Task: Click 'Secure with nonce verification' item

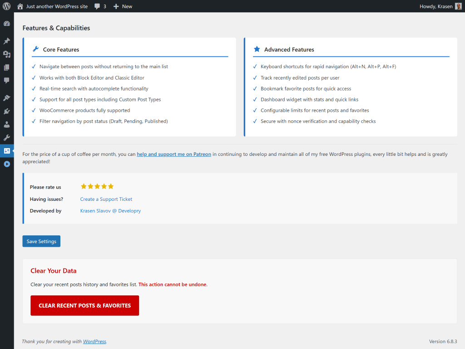Action: click(318, 121)
